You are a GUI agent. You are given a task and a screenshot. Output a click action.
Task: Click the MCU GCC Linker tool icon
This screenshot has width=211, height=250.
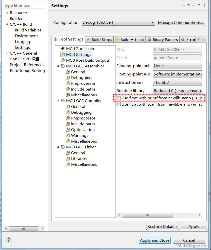tap(63, 147)
